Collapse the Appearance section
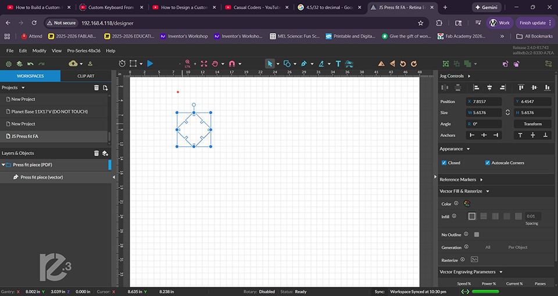This screenshot has height=296, width=558. (468, 149)
